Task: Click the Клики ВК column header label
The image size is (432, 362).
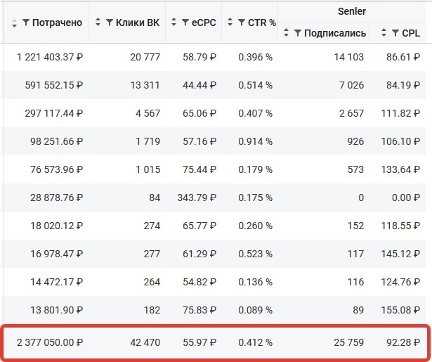Action: coord(138,22)
